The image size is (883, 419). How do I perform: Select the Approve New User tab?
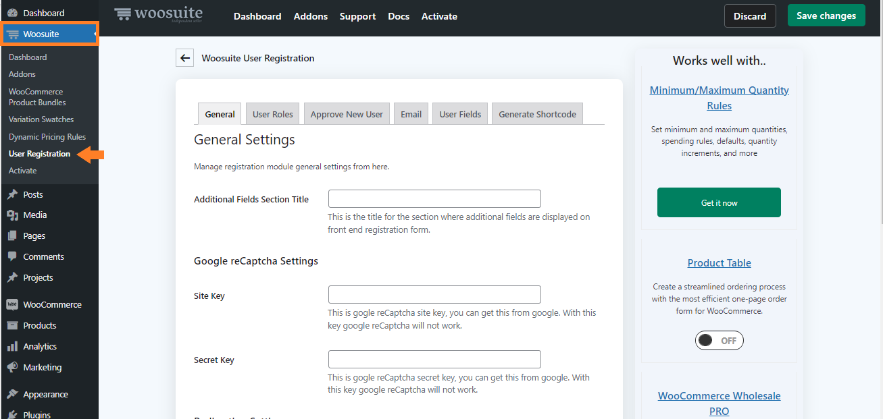tap(347, 114)
